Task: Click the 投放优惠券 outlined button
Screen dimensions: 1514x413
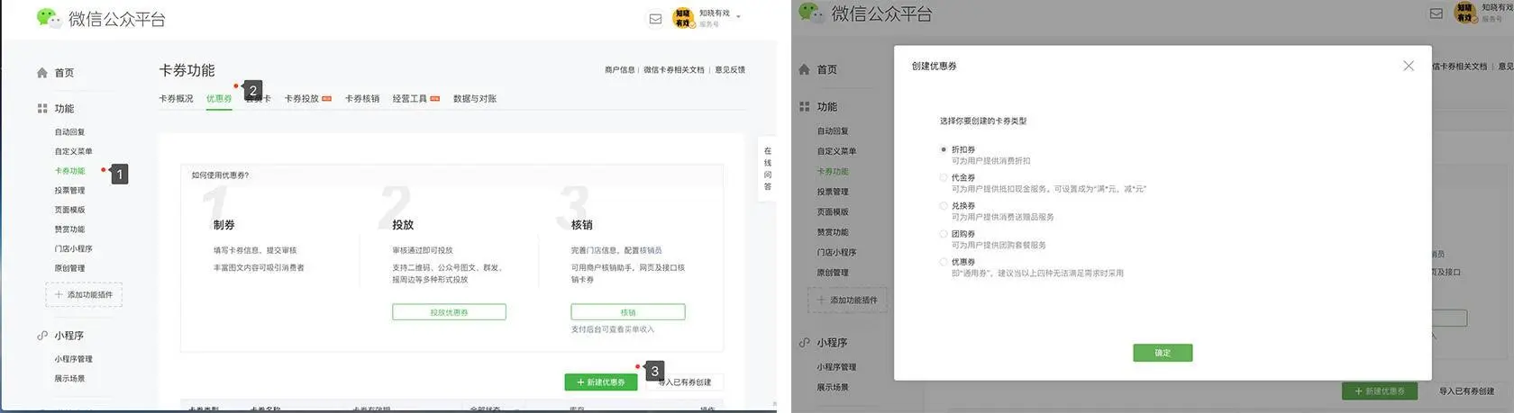Action: point(449,312)
